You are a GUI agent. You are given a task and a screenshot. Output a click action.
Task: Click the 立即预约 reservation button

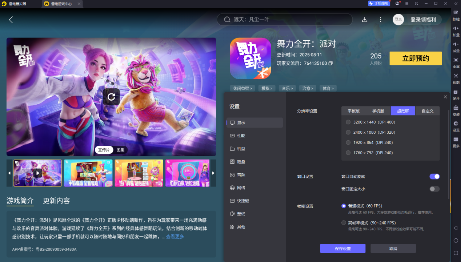tap(415, 58)
